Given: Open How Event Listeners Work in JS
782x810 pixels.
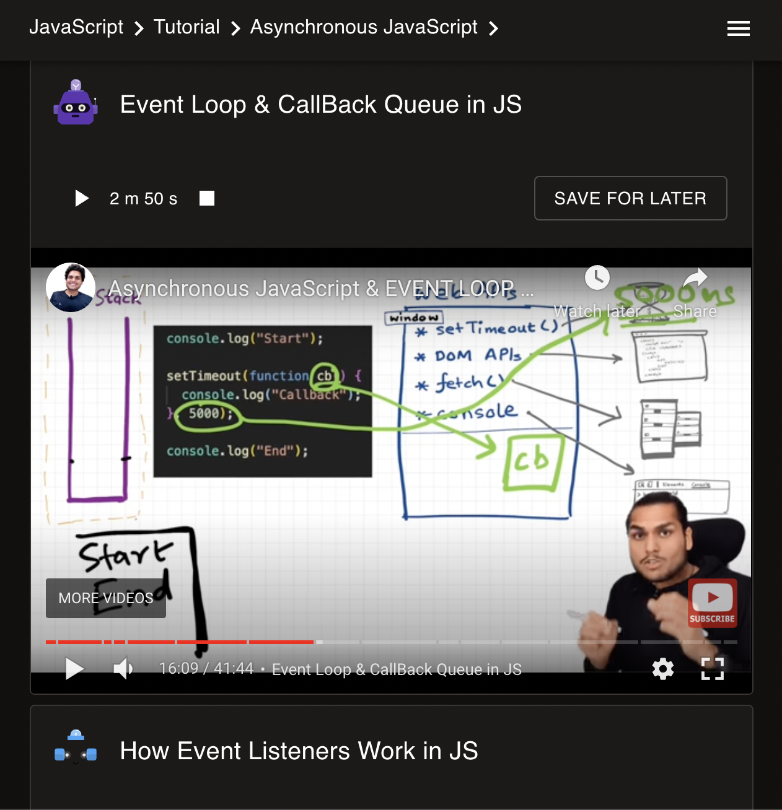Looking at the screenshot, I should click(299, 751).
